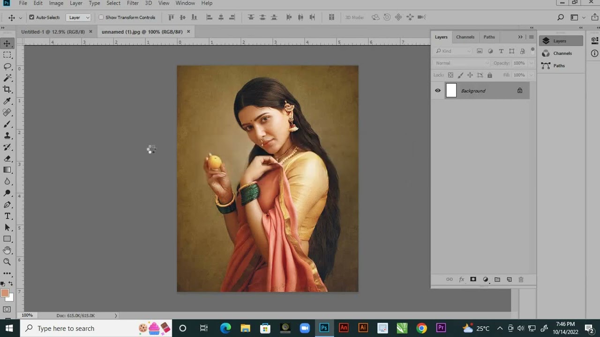Viewport: 600px width, 337px height.
Task: Toggle Lock all padlock icon
Action: pos(490,75)
